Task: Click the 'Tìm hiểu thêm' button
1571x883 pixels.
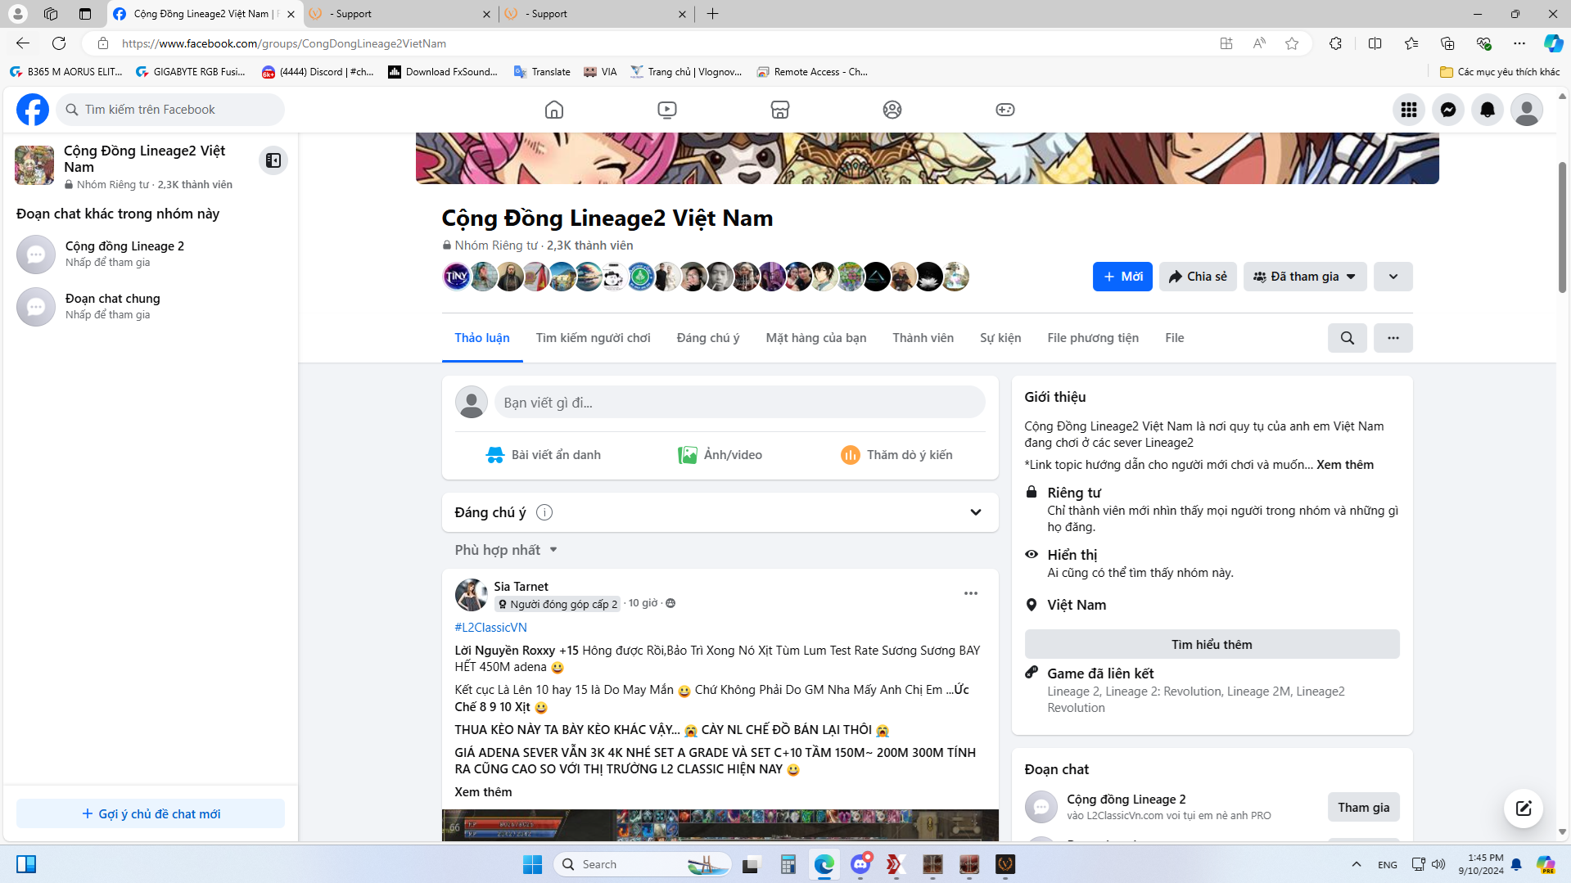Action: point(1211,645)
